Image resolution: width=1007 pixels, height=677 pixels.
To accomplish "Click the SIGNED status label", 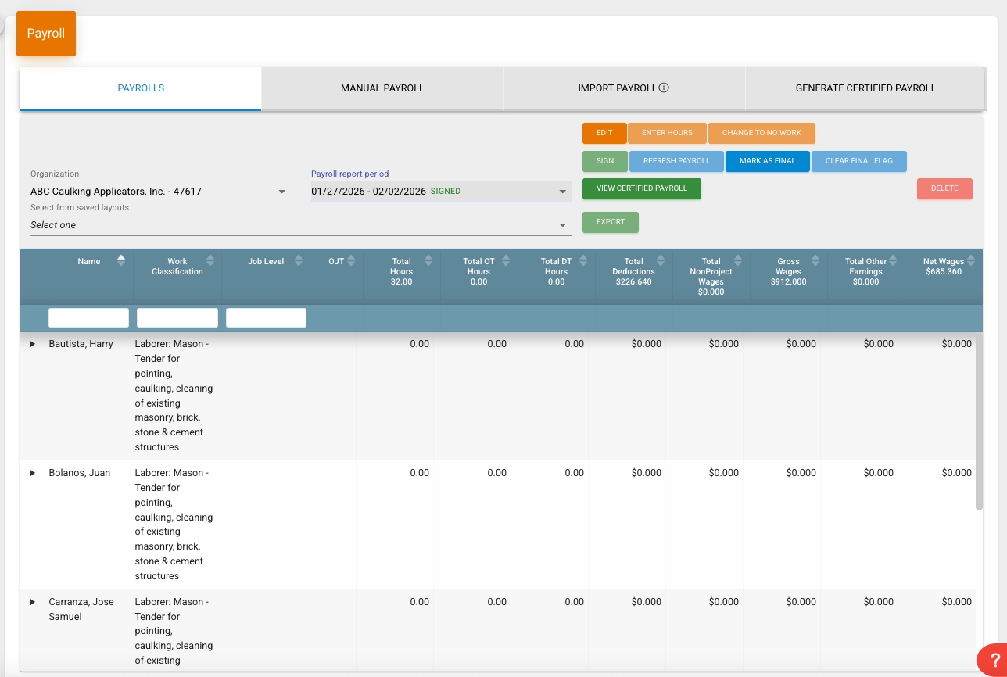I will click(x=446, y=192).
